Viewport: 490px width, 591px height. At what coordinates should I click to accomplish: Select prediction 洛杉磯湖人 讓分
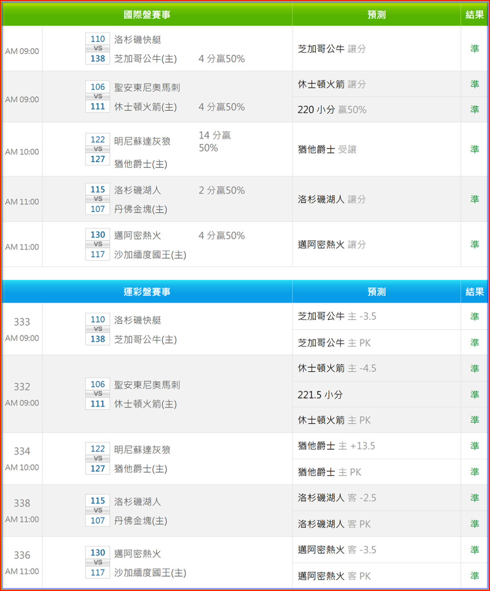point(332,199)
